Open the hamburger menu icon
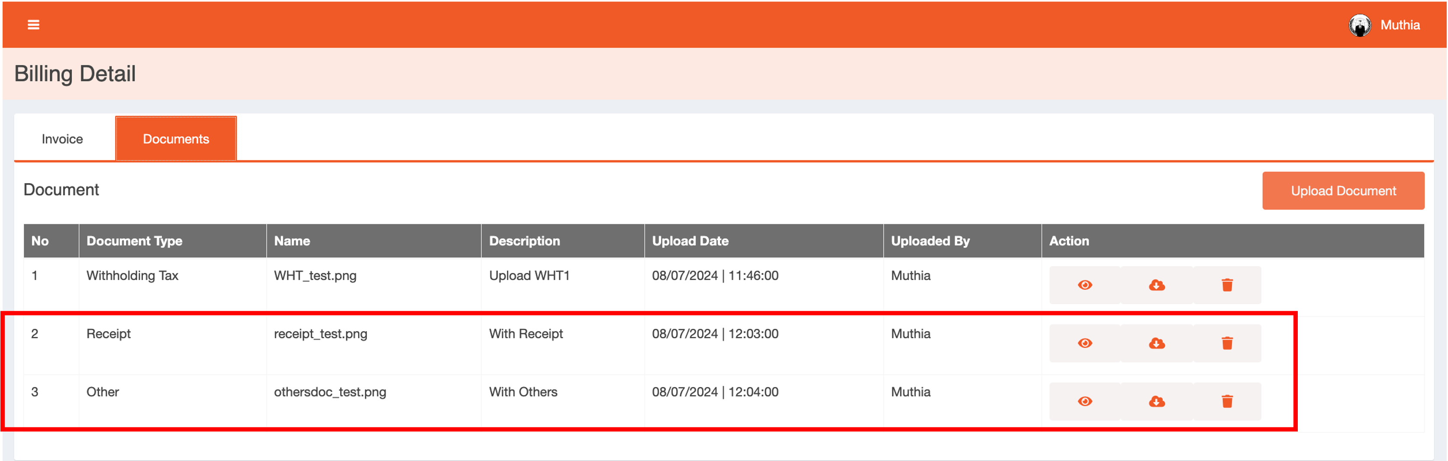The width and height of the screenshot is (1448, 461). 34,25
